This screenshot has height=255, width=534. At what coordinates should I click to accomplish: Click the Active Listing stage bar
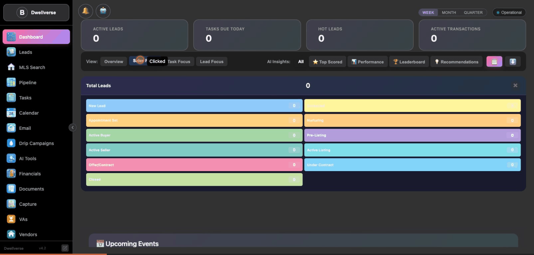click(413, 150)
